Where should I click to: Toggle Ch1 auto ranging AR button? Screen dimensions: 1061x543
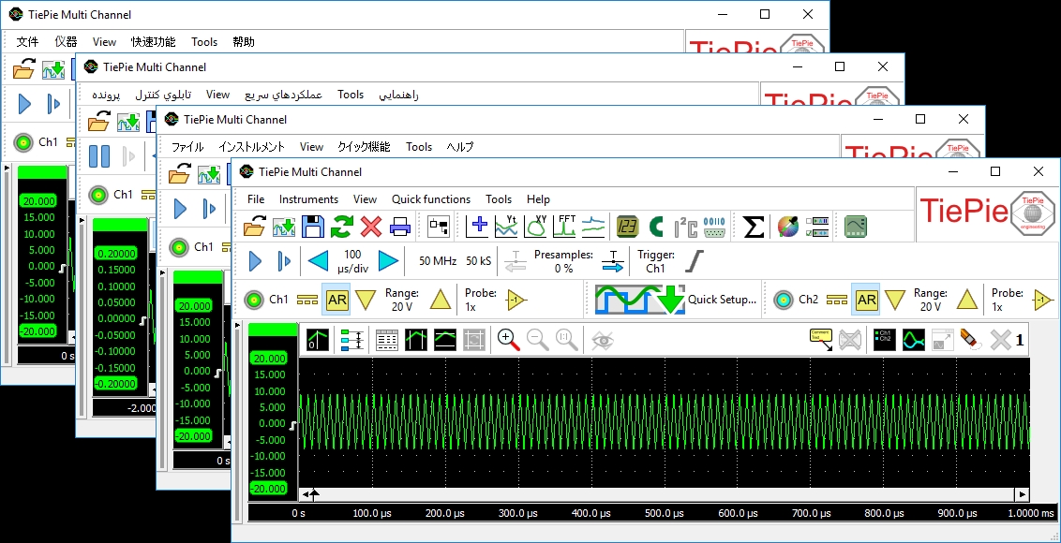pyautogui.click(x=336, y=300)
